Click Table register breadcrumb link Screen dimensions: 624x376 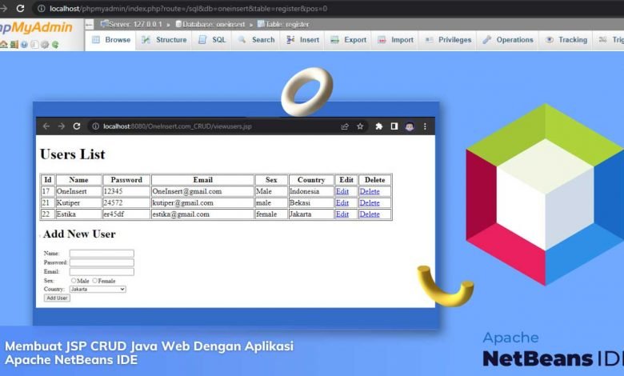287,24
